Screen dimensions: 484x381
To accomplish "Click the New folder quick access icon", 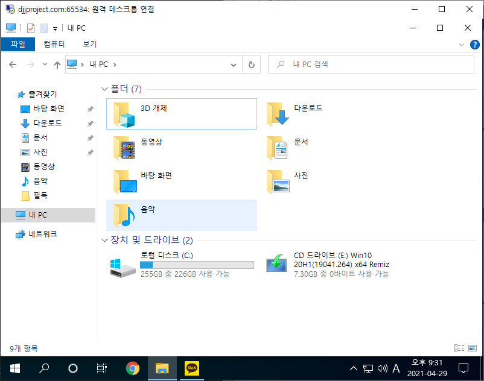I will (x=44, y=28).
